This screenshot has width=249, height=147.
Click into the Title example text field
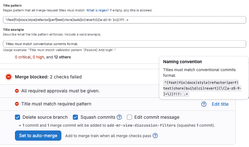click(x=125, y=44)
